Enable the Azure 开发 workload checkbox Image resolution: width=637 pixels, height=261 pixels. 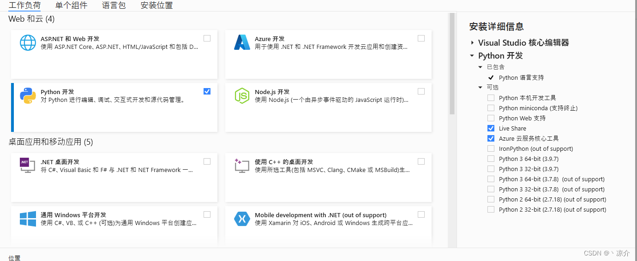421,38
